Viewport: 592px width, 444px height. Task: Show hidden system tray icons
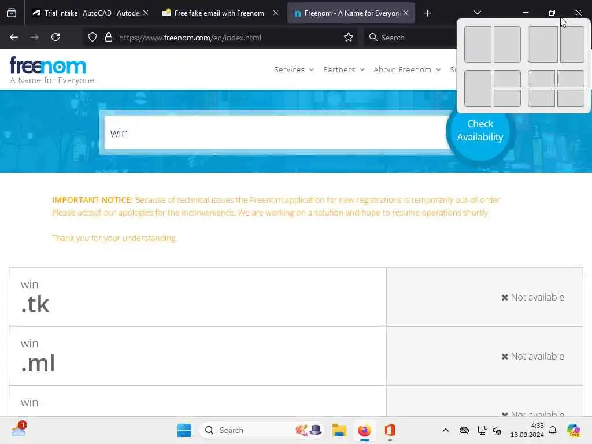click(x=446, y=430)
